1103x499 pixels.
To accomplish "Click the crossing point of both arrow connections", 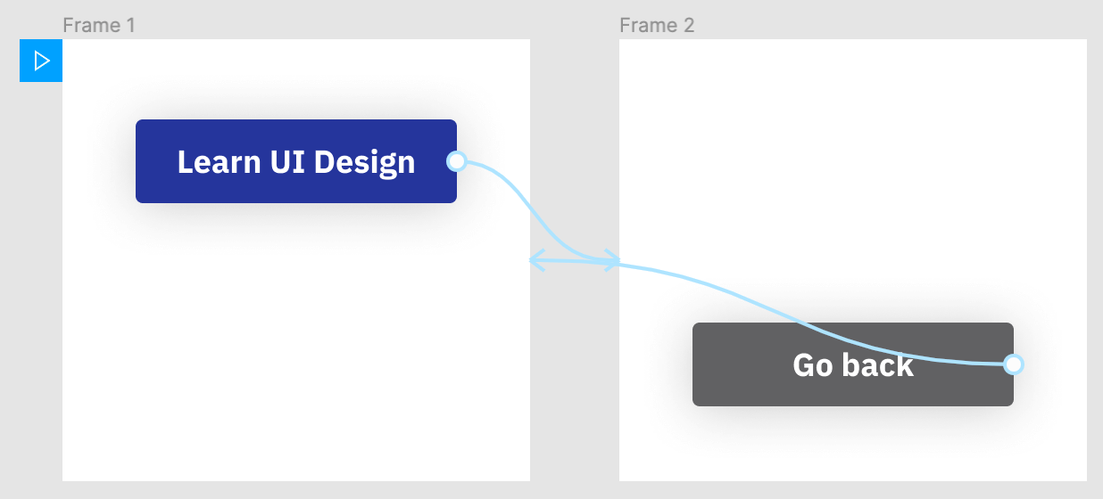I will 585,260.
